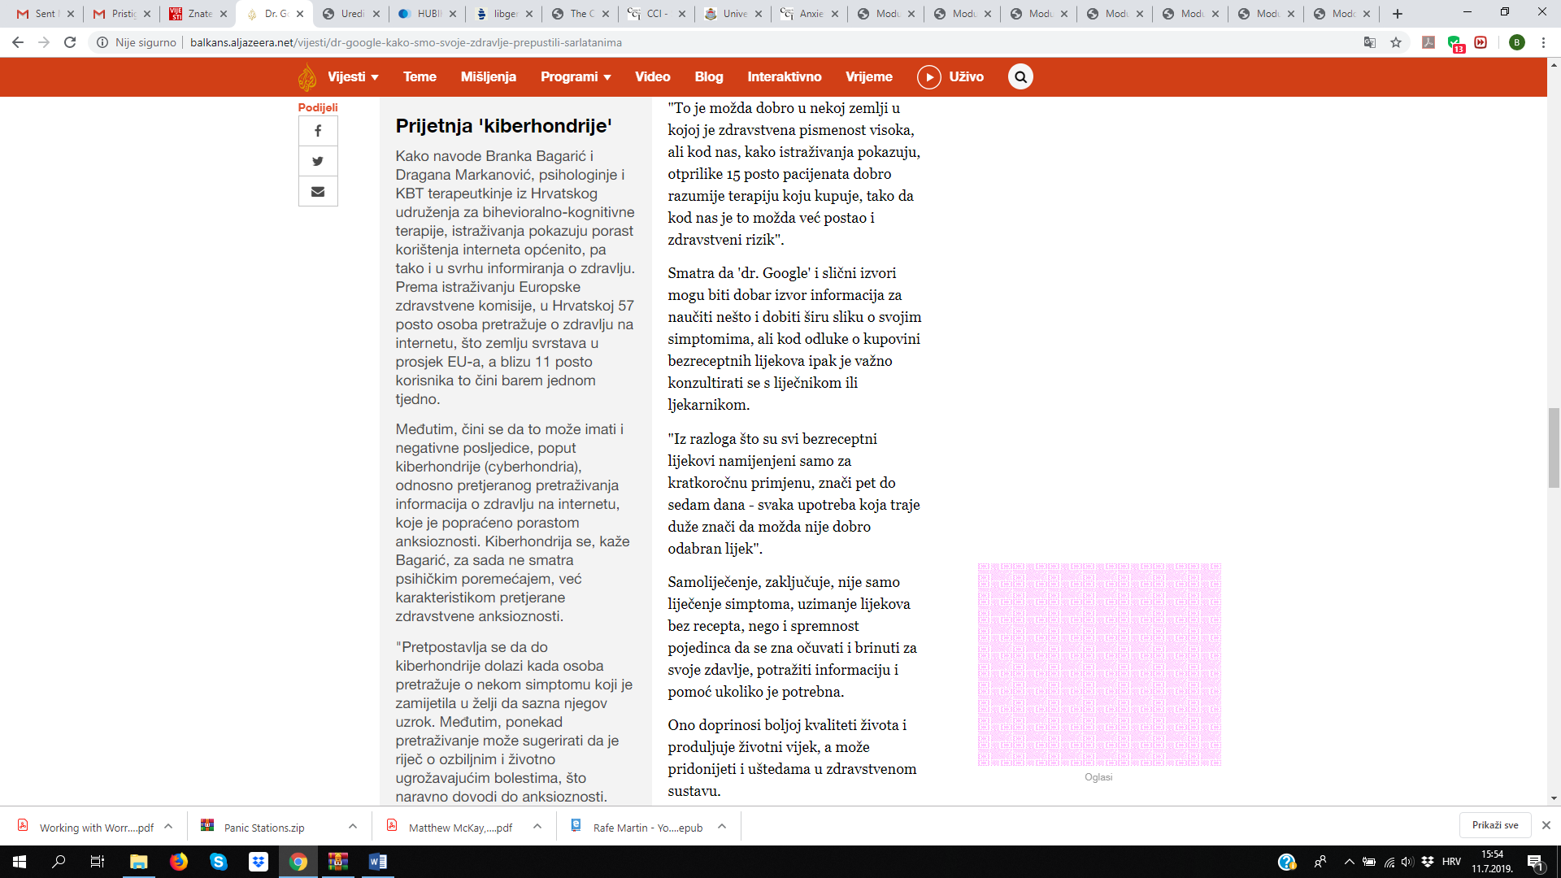The width and height of the screenshot is (1561, 878).
Task: Open the Mišljenja menu item
Action: (x=488, y=77)
